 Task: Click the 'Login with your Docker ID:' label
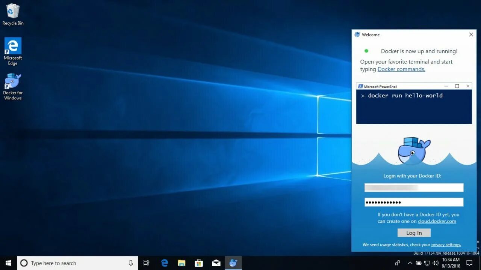(412, 175)
